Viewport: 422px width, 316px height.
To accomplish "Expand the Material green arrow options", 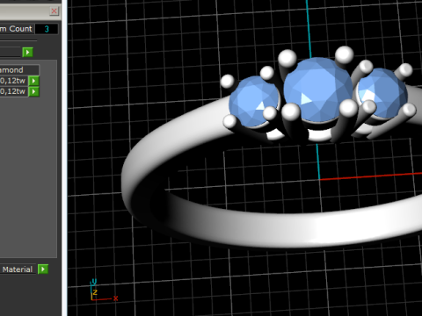I will tap(43, 269).
